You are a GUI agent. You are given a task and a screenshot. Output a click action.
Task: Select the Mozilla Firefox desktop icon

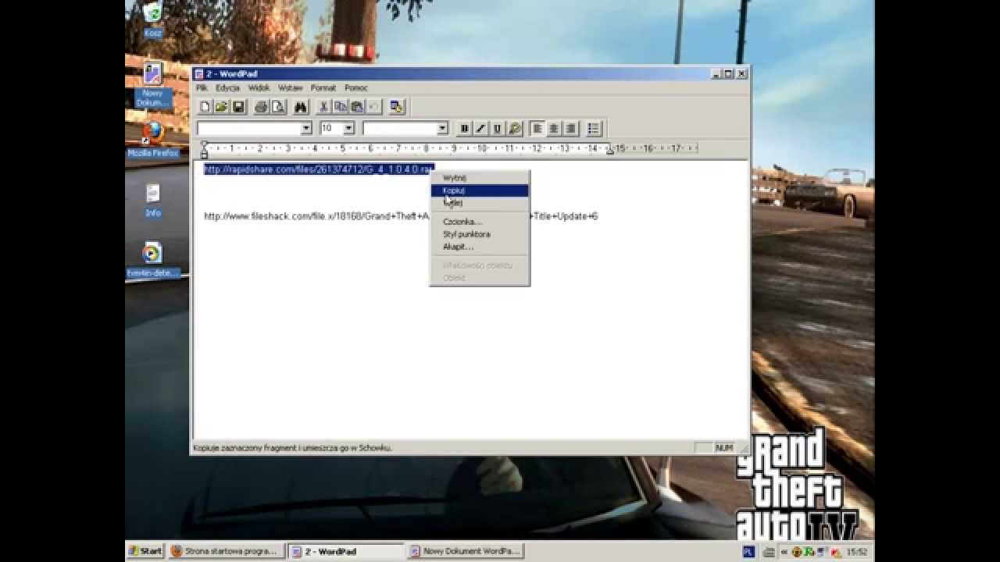coord(153,140)
